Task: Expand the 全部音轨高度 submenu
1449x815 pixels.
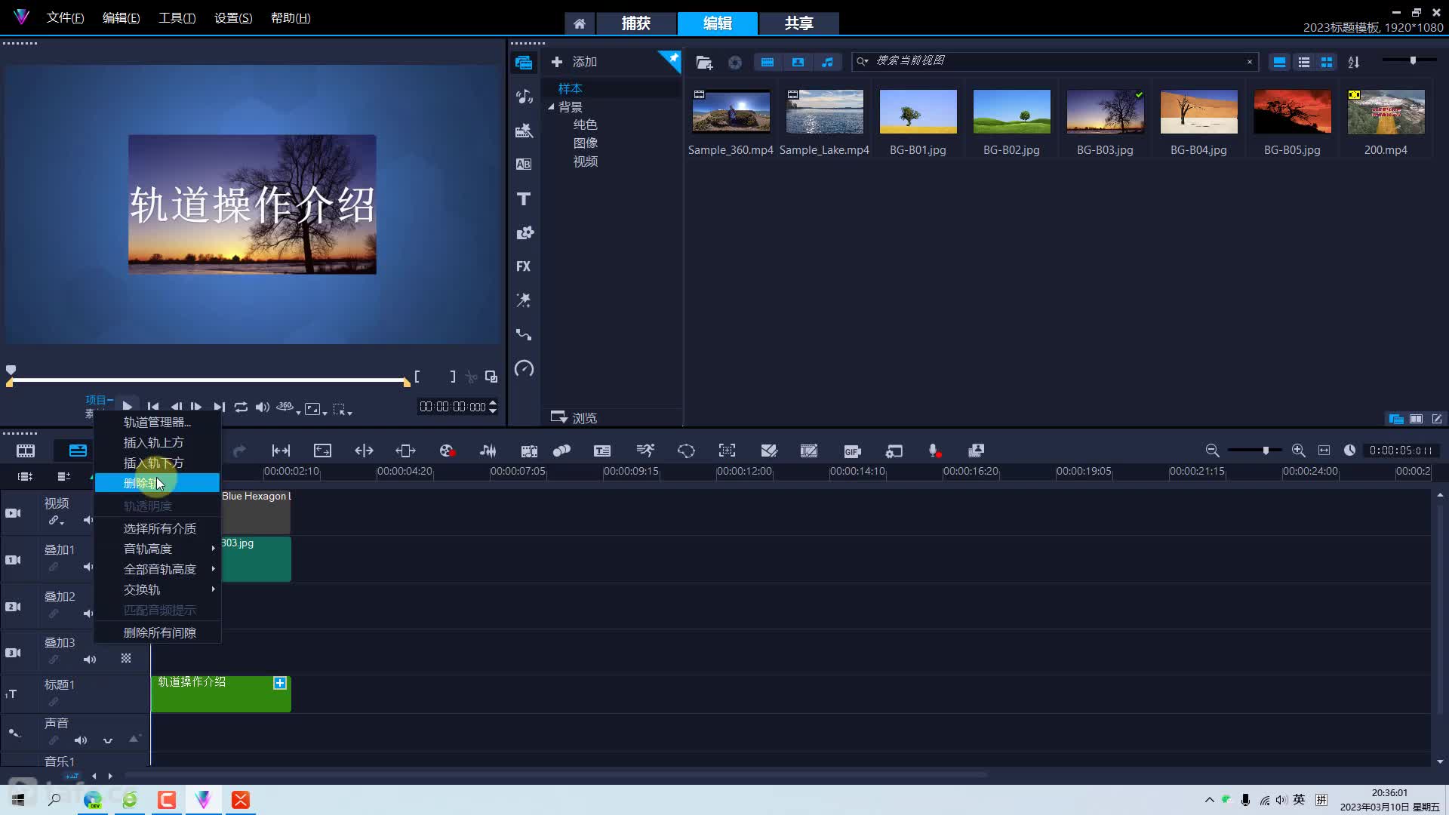Action: (x=158, y=569)
